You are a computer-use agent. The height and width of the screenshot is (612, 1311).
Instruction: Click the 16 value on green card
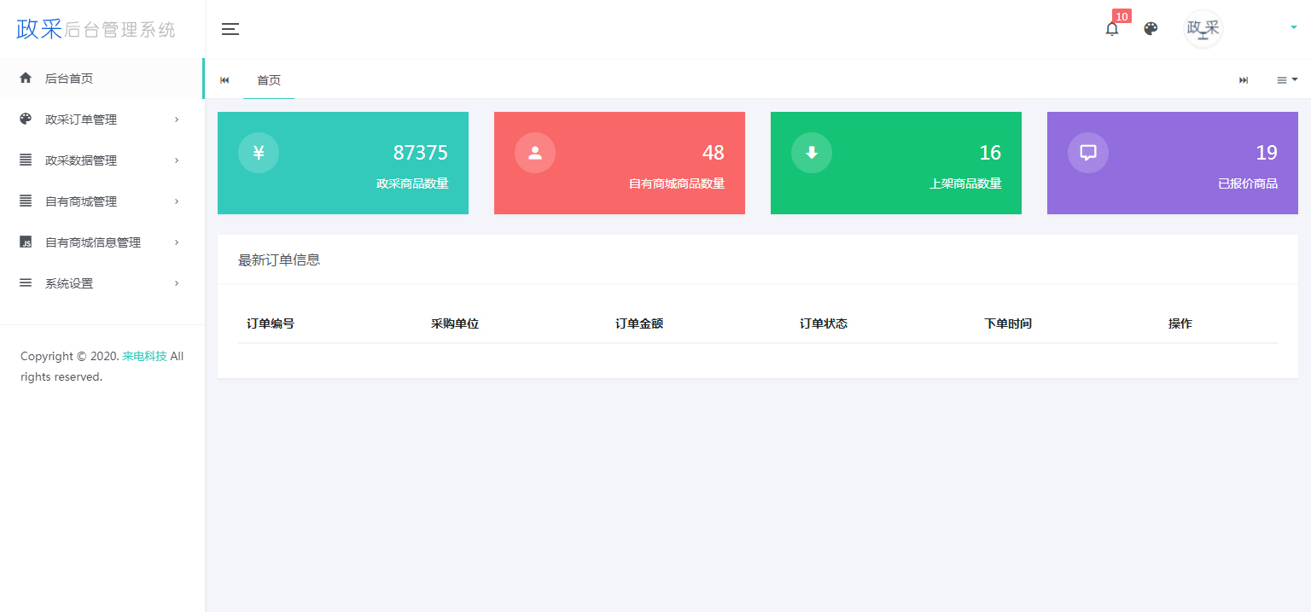pos(990,153)
